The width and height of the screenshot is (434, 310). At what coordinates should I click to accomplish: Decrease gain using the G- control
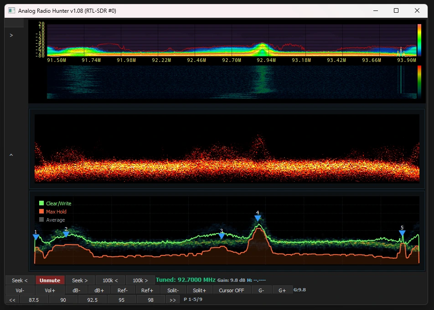[261, 290]
